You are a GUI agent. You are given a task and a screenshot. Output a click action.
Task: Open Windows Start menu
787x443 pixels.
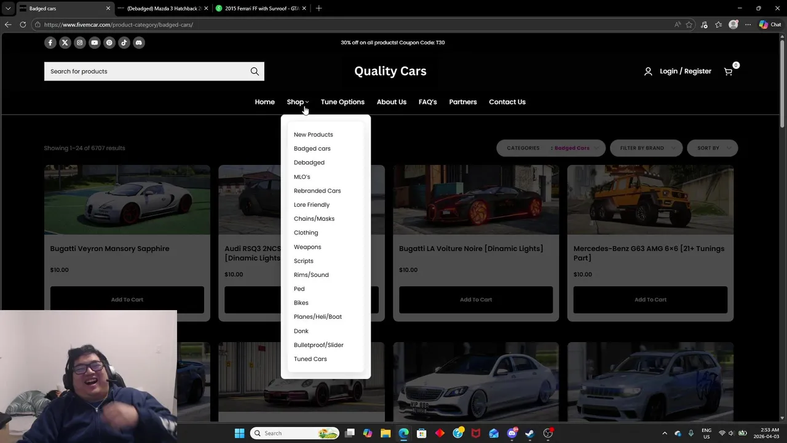point(239,433)
